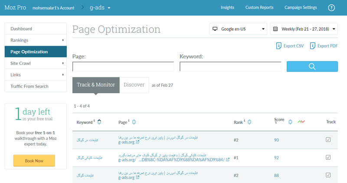
Task: Click the monitor icon in Google en-US selector
Action: (x=215, y=29)
